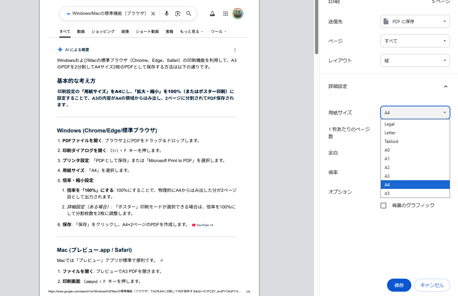Click the 保存 button to save the PDF
This screenshot has height=296, width=458.
click(399, 285)
